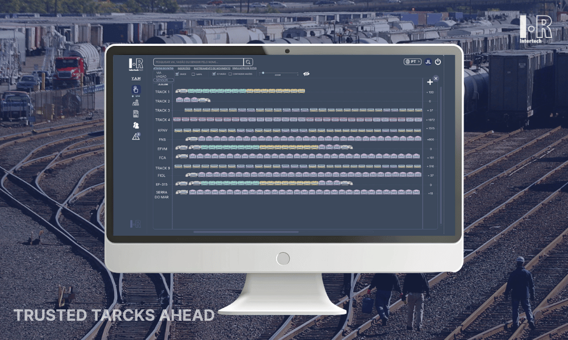The height and width of the screenshot is (340, 568).
Task: Uncheck the Grade checkbox
Action: click(177, 74)
